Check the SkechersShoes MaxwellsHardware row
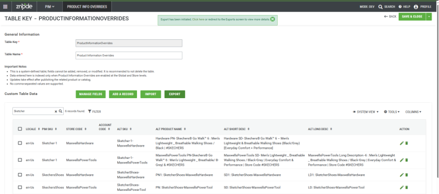 [20, 175]
